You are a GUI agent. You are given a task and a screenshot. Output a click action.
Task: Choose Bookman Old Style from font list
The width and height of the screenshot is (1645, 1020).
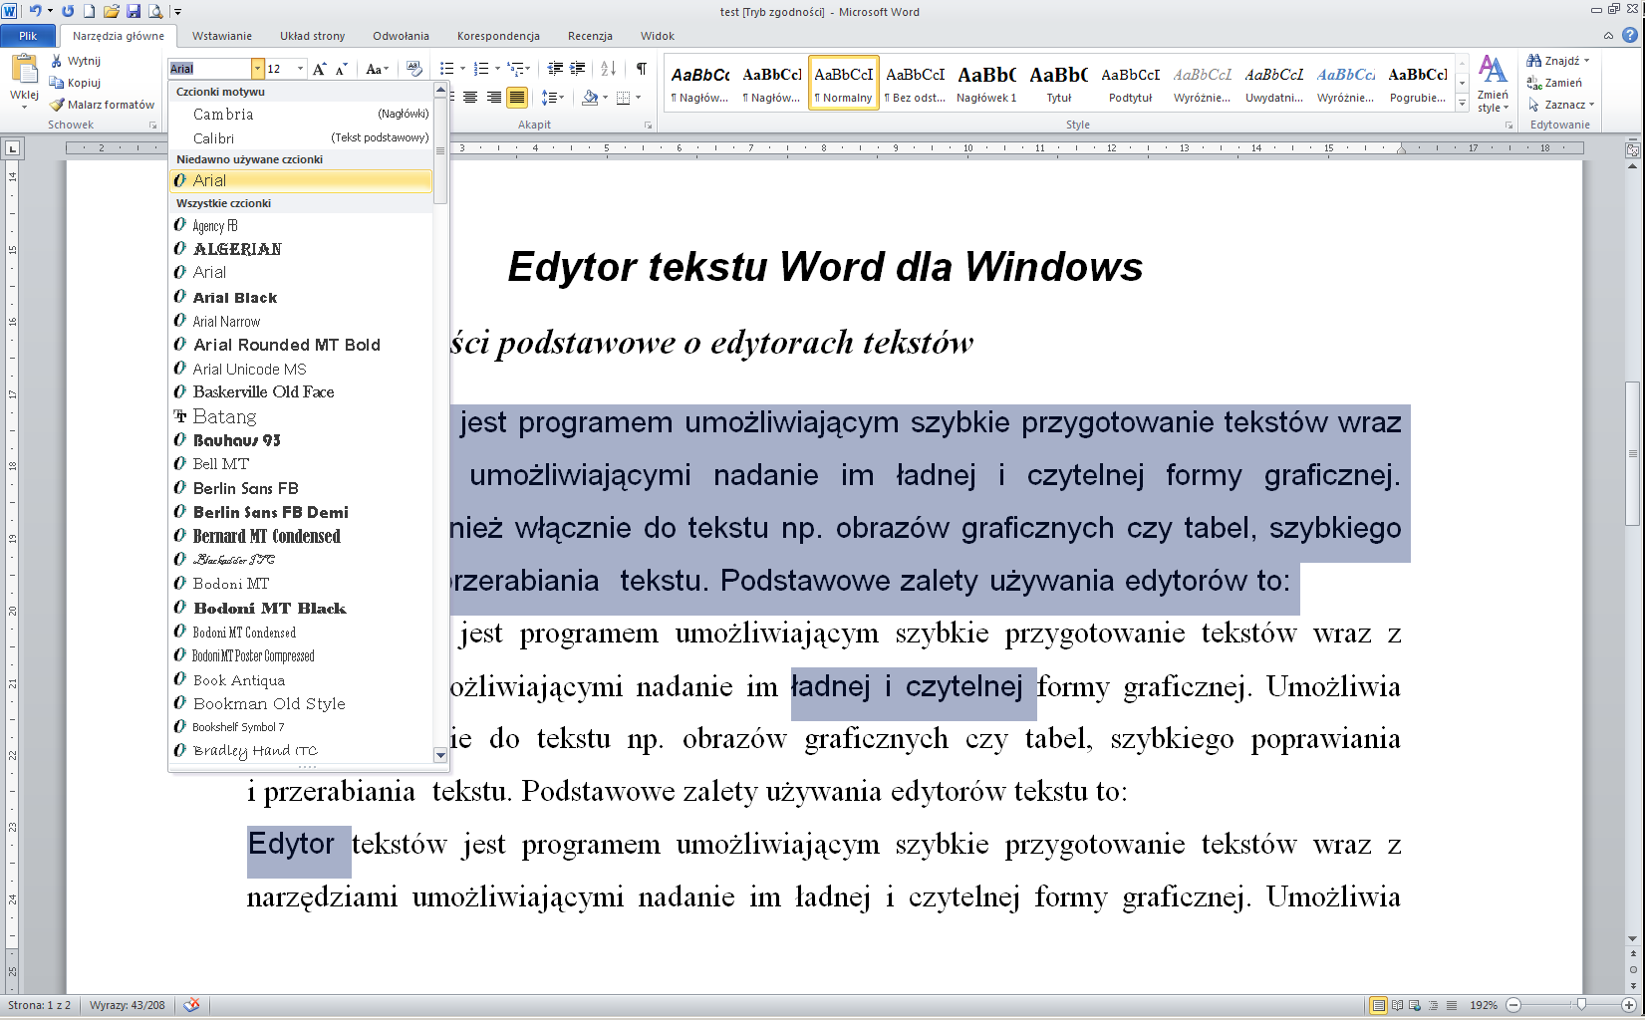click(301, 703)
